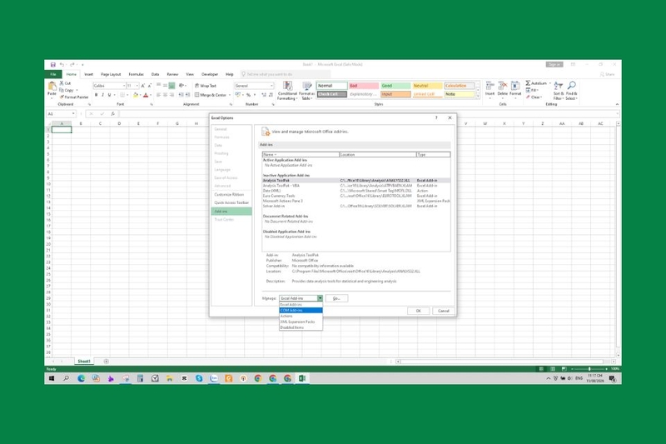Switch to Page Layout view in status bar
Image resolution: width=666 pixels, height=444 pixels.
(553, 369)
